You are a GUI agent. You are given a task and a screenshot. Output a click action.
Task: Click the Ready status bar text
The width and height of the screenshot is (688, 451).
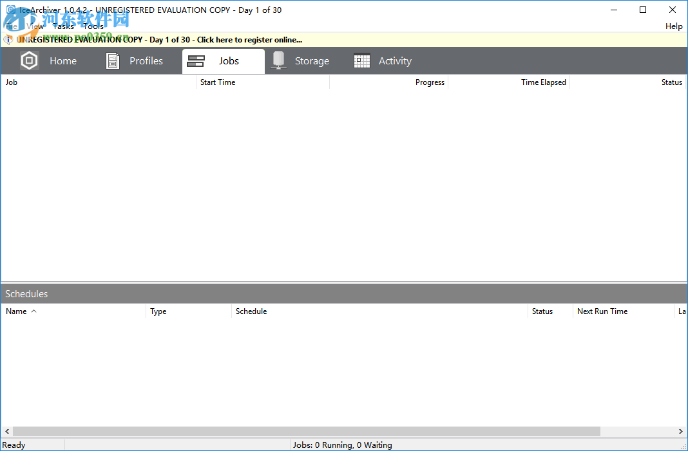tap(14, 445)
